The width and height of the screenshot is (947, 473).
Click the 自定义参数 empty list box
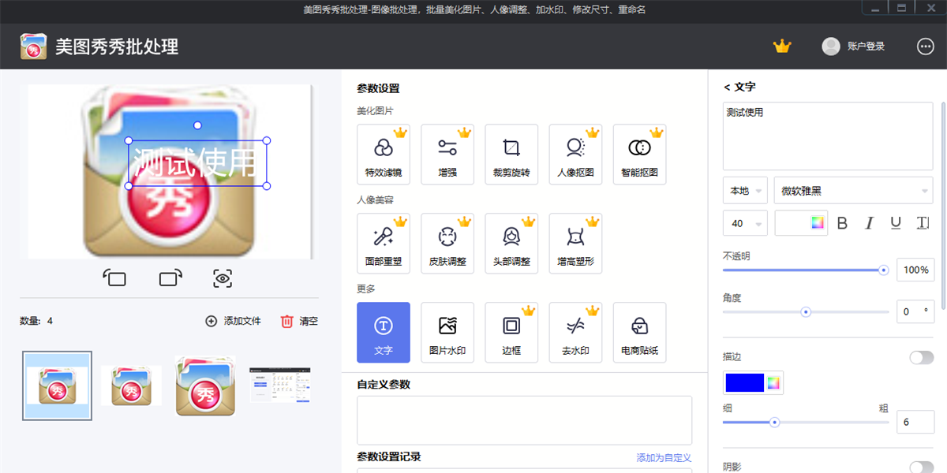pyautogui.click(x=524, y=420)
